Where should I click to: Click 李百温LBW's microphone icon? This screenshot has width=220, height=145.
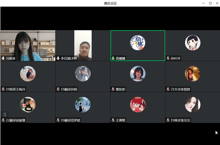[x=58, y=58]
